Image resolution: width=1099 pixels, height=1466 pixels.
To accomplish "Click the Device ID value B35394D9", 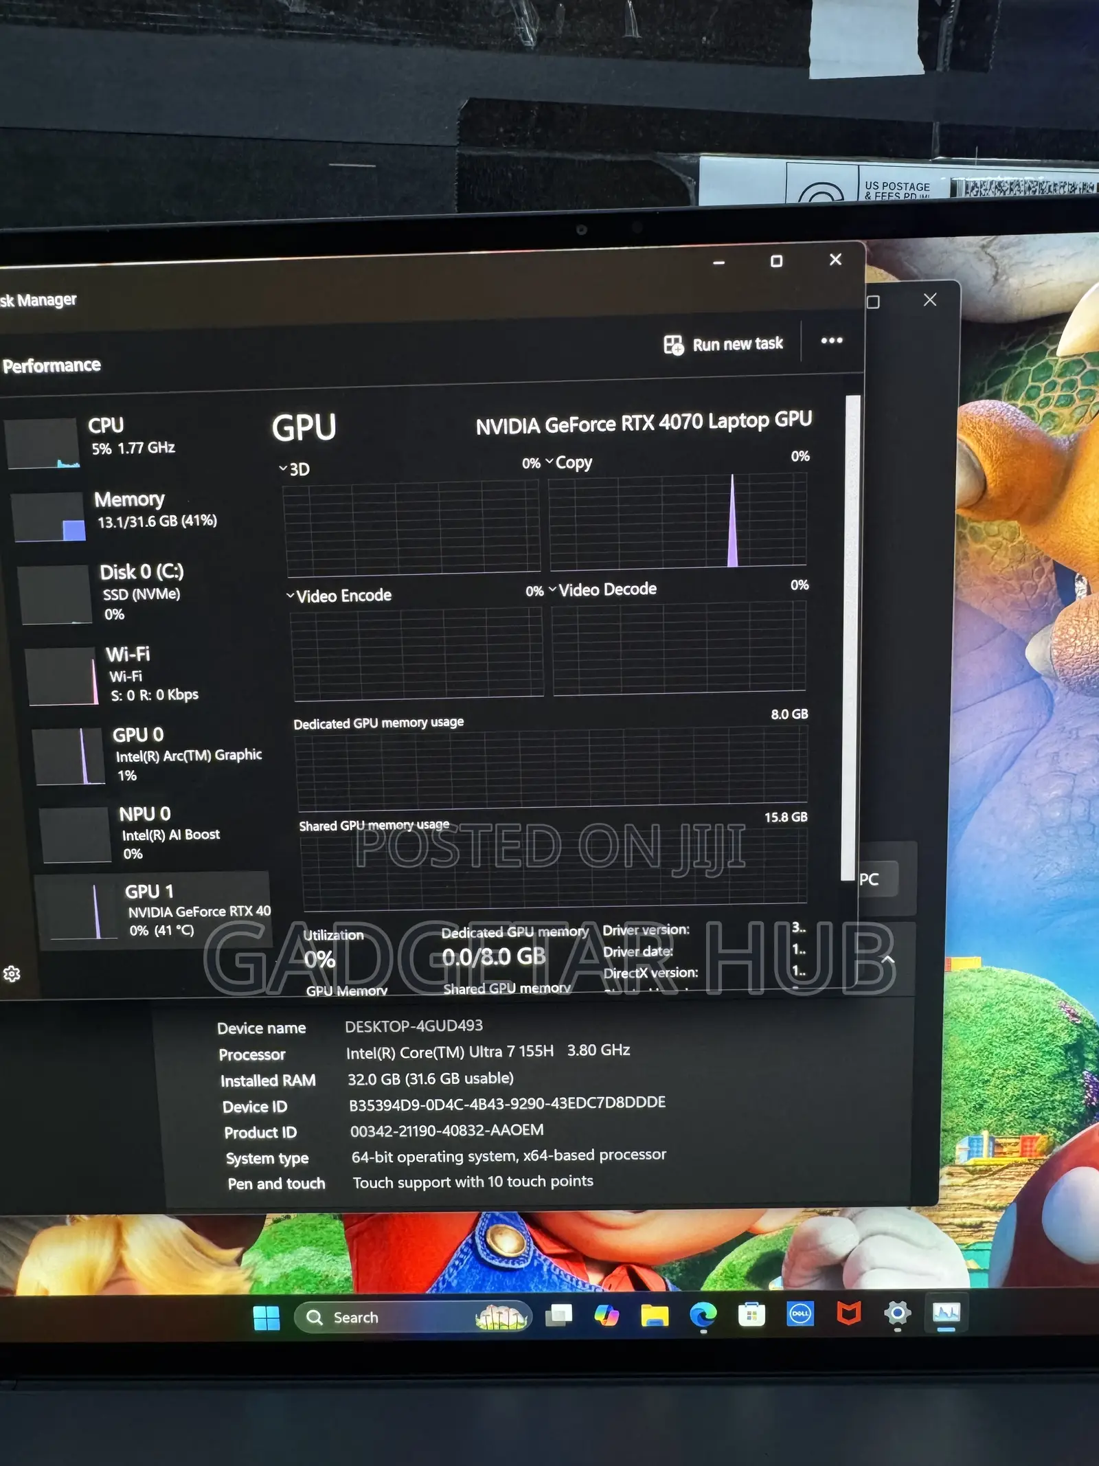I will tap(507, 1103).
